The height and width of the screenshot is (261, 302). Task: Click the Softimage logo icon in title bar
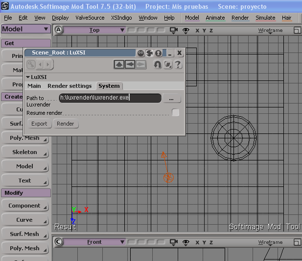pyautogui.click(x=5, y=6)
